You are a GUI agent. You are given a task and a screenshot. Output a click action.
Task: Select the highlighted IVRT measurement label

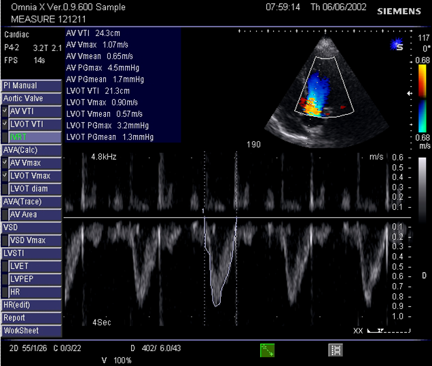click(35, 137)
